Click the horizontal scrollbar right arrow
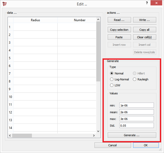This screenshot has height=153, width=164. (94, 135)
